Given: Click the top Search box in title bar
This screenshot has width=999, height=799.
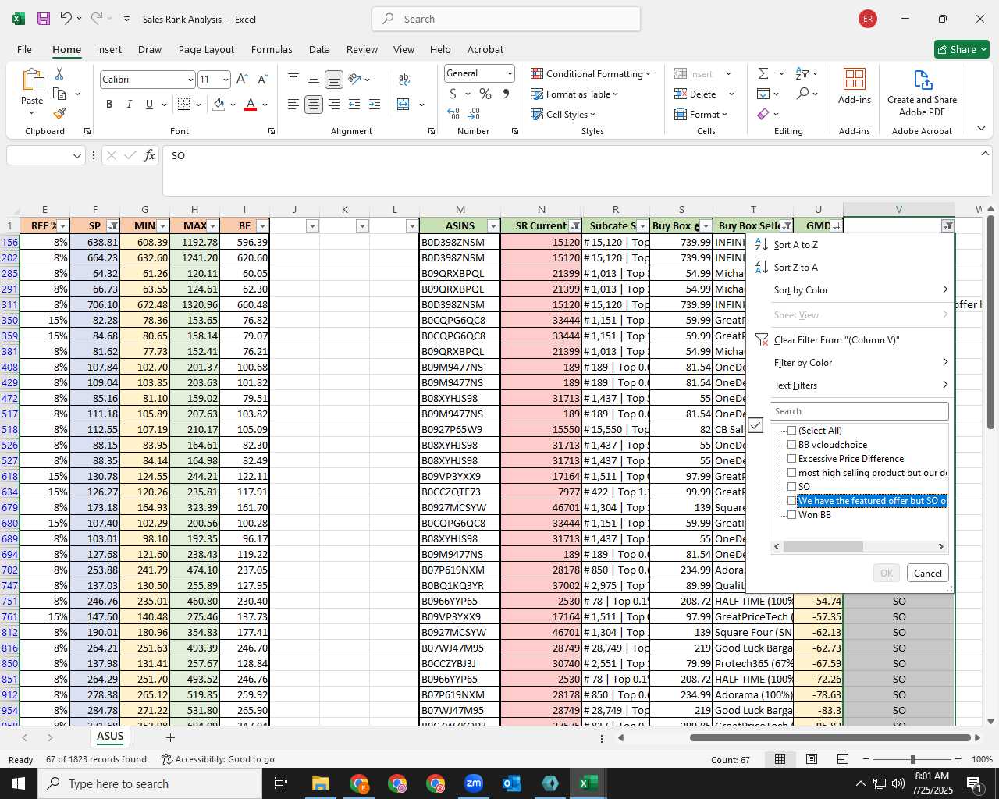Looking at the screenshot, I should (507, 19).
